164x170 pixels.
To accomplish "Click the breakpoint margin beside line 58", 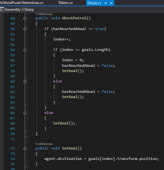I will (2, 71).
